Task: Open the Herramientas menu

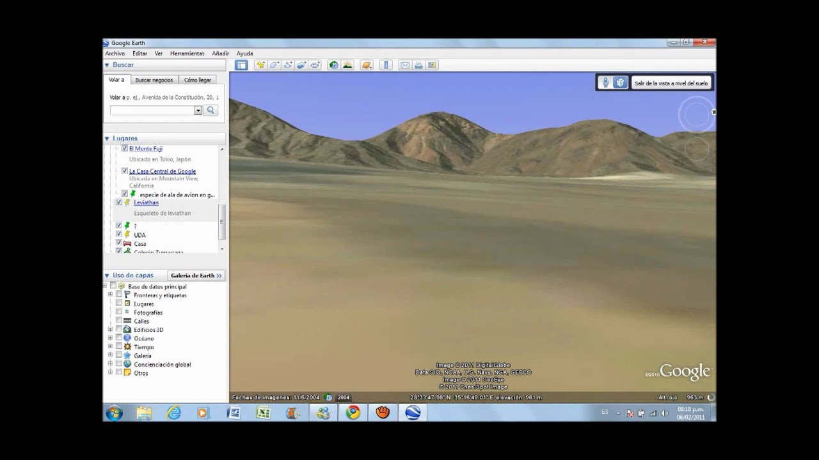Action: pyautogui.click(x=187, y=54)
